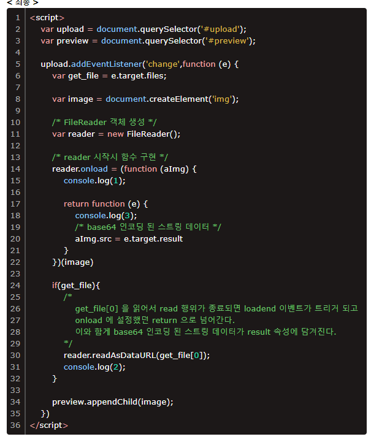Click console.log(1) on line 15

(93, 181)
